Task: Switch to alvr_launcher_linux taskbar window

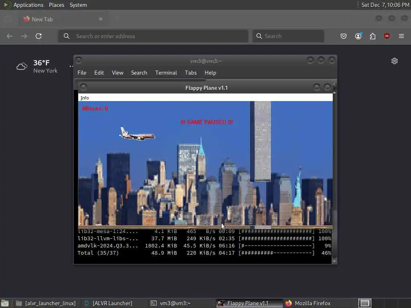Action: pos(46,303)
